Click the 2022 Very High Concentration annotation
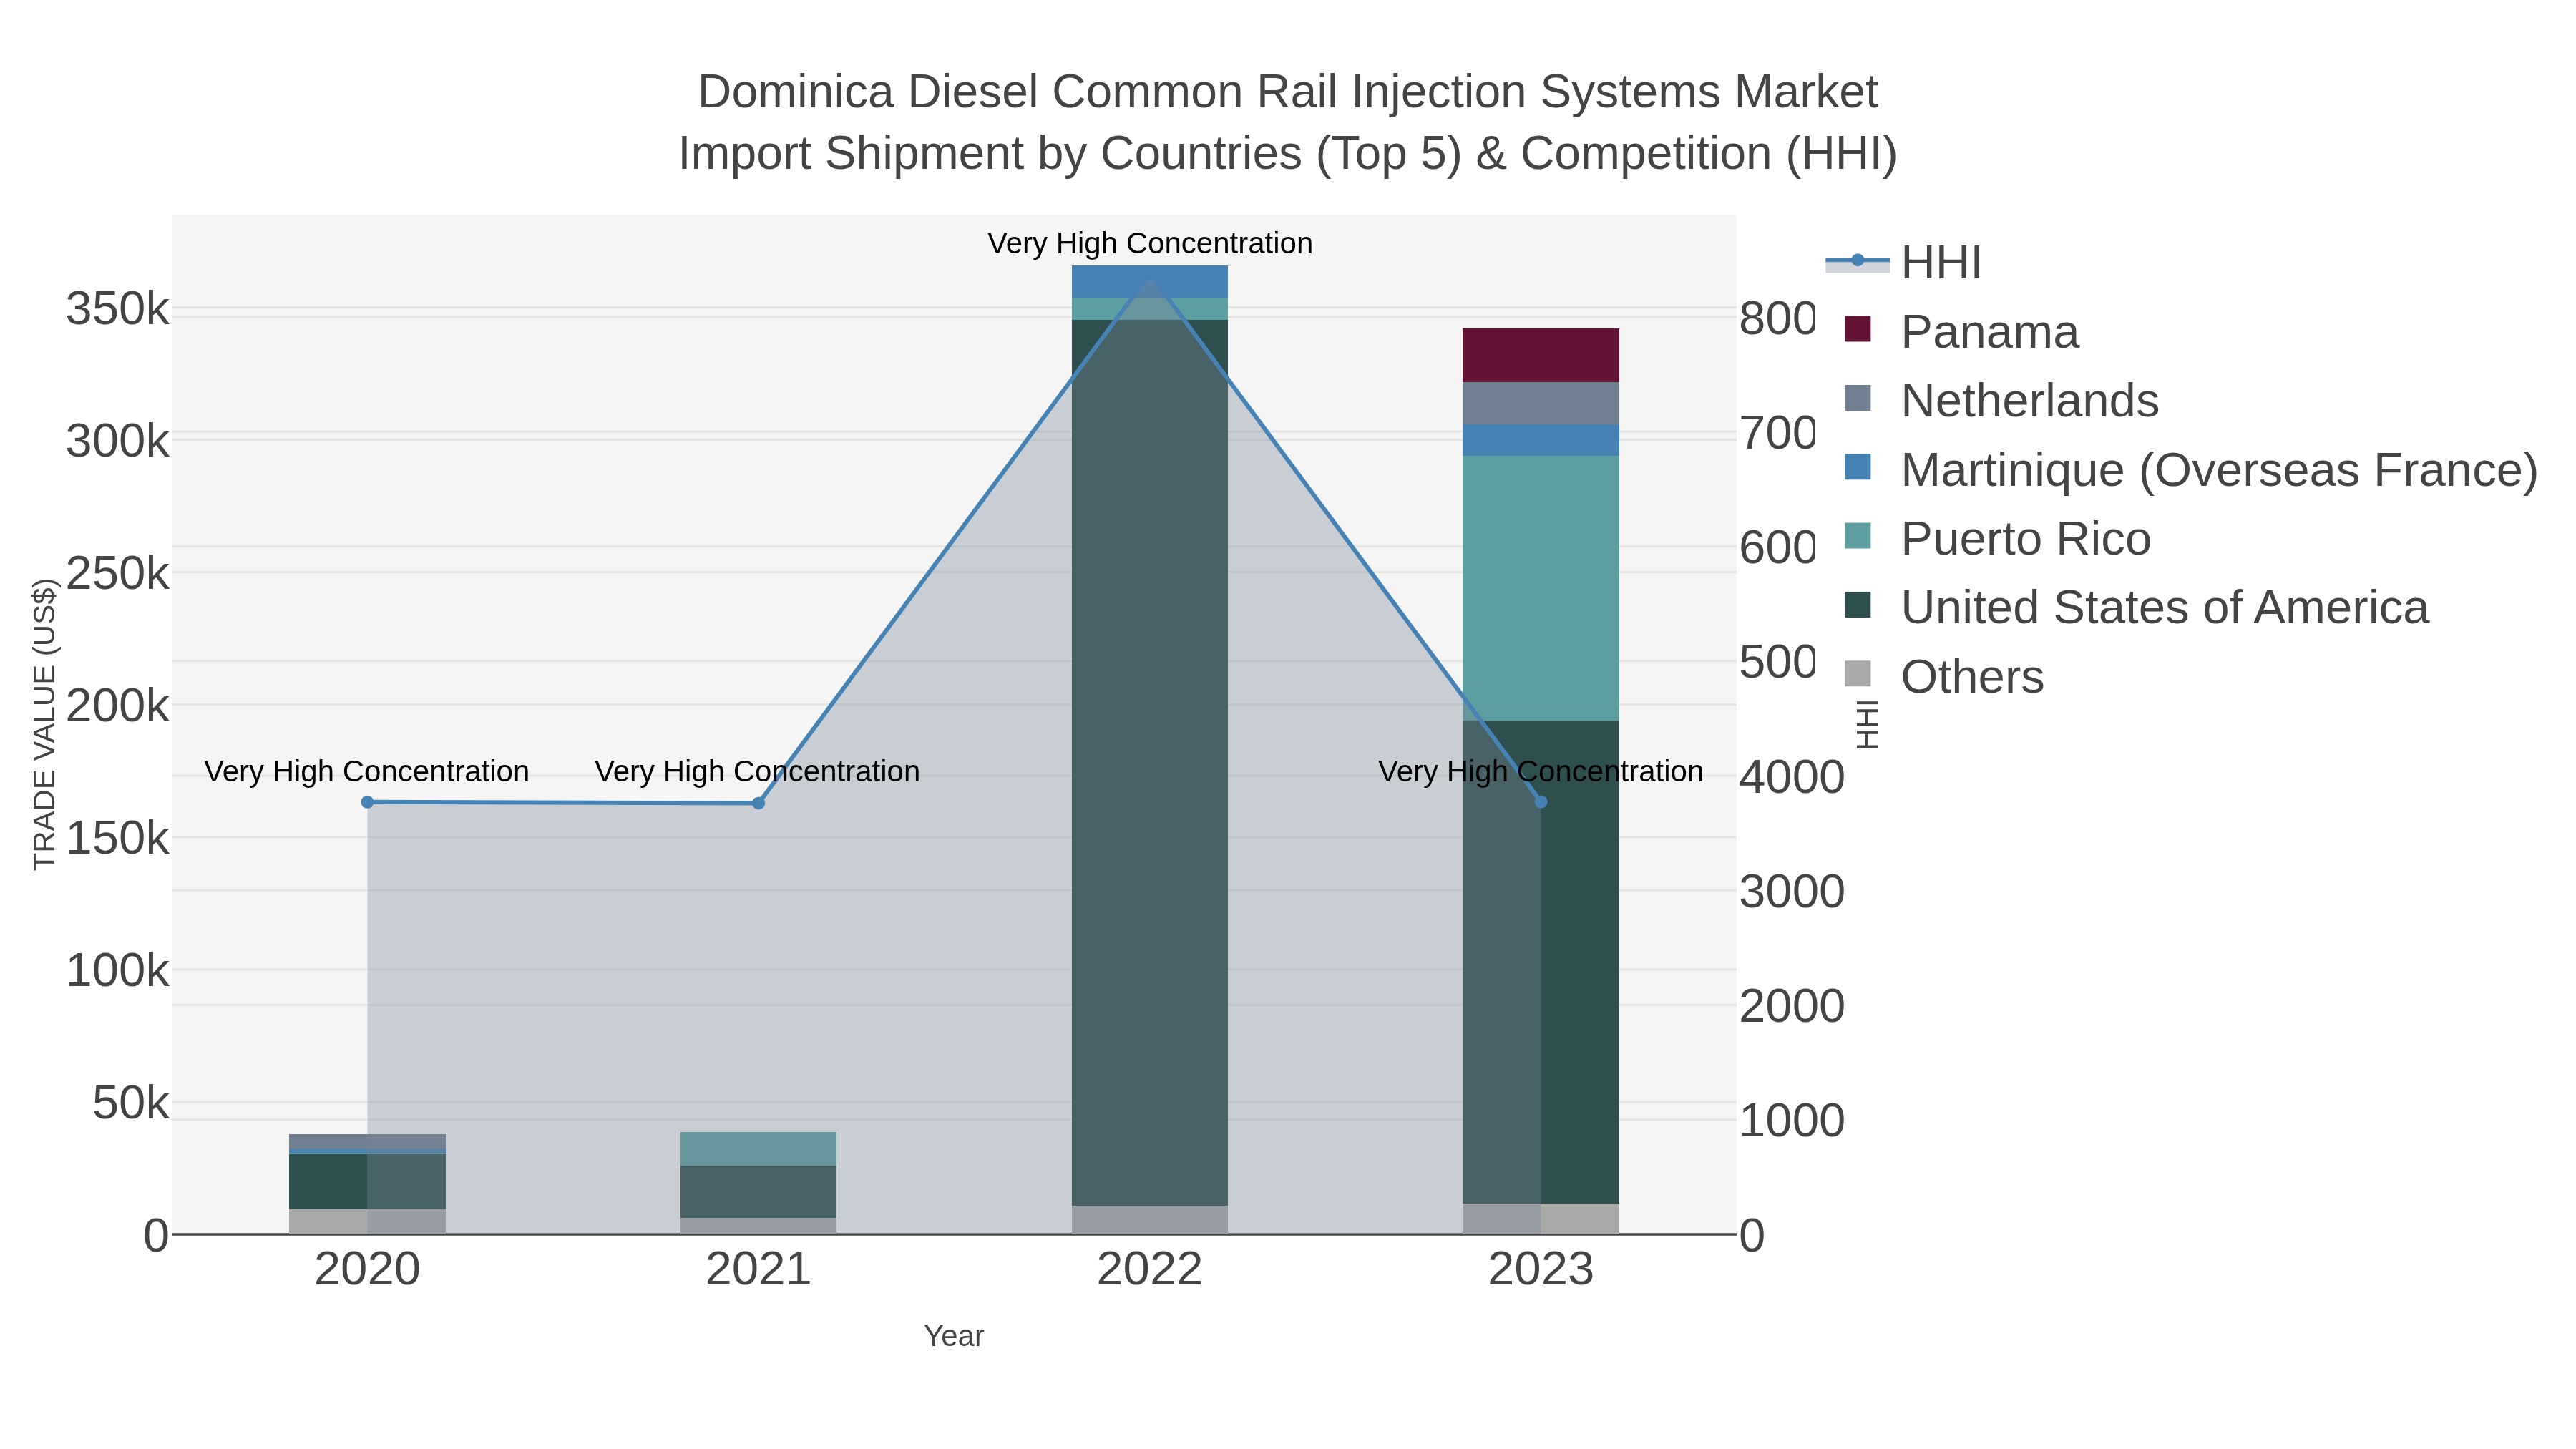 pos(1150,243)
